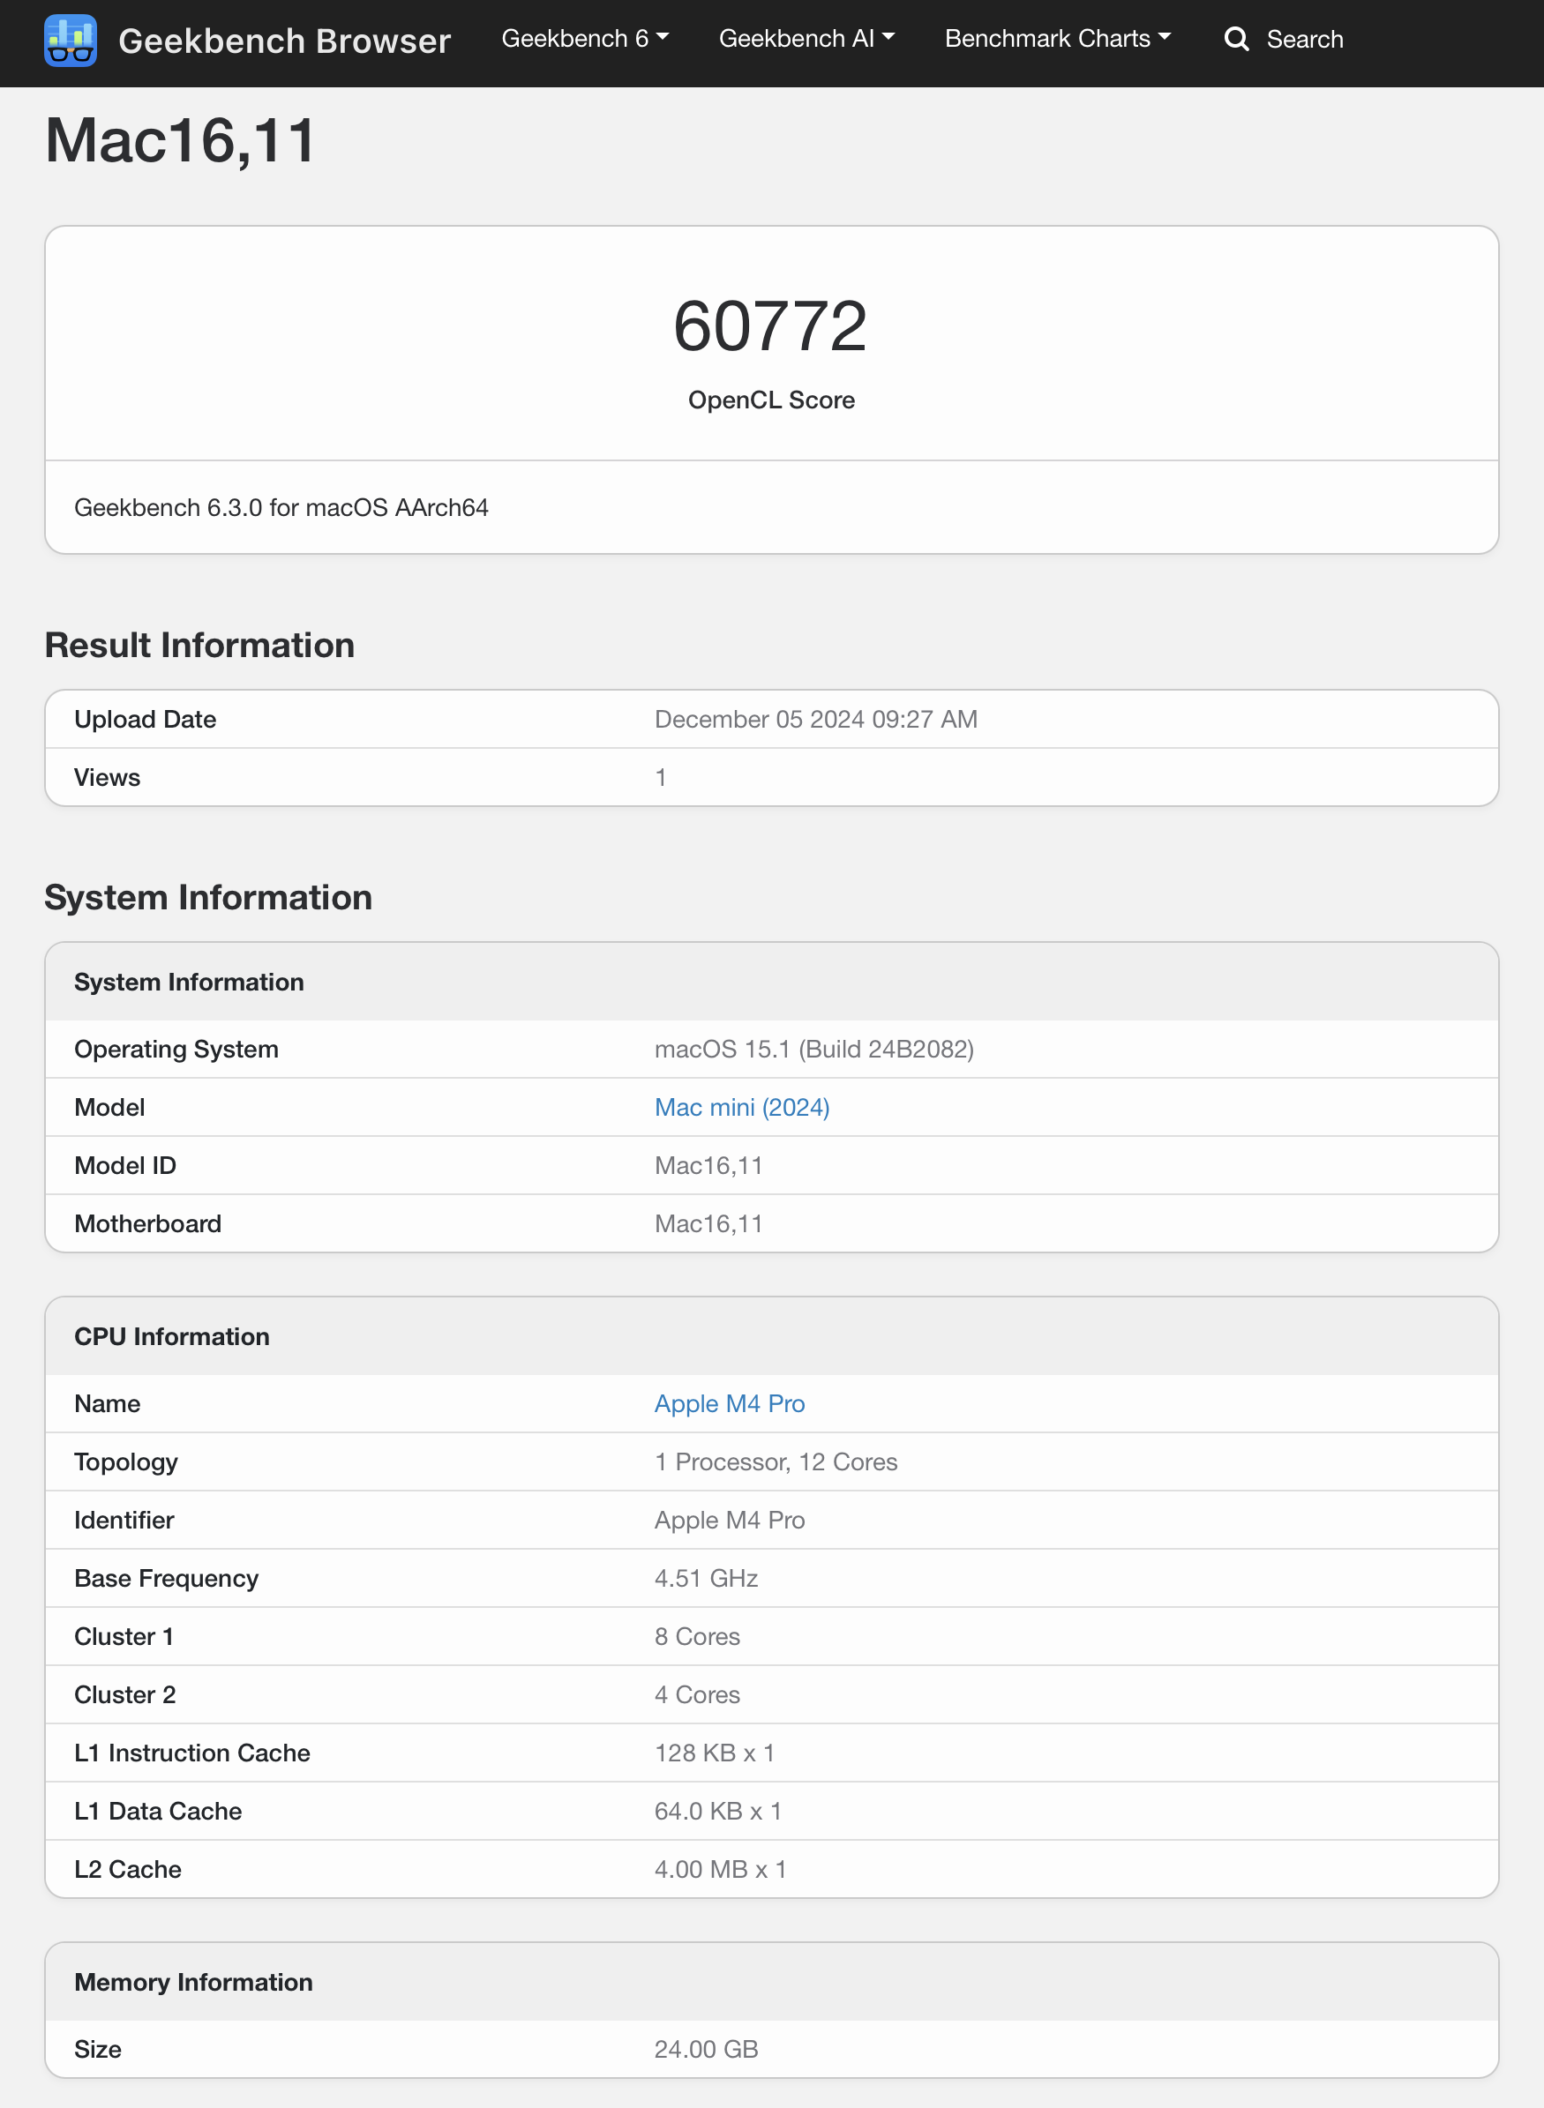Follow the Apple M4 Pro CPU link
Image resolution: width=1544 pixels, height=2108 pixels.
(x=729, y=1403)
